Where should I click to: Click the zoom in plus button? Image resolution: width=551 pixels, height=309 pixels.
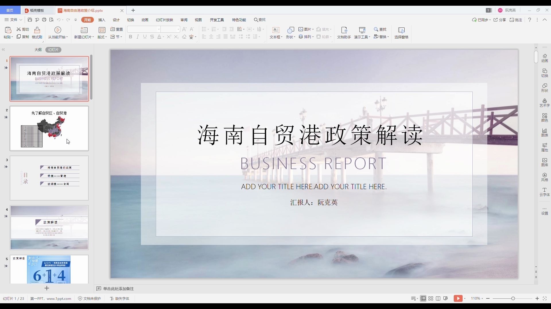pyautogui.click(x=537, y=298)
